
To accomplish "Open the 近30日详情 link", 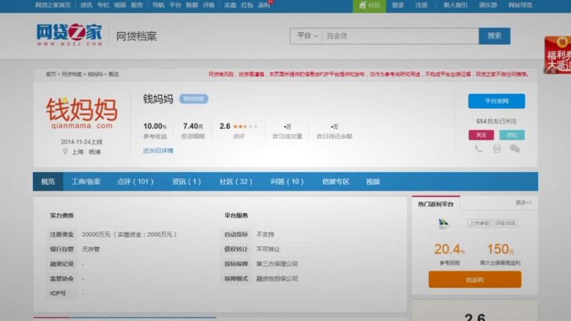I will click(x=158, y=151).
